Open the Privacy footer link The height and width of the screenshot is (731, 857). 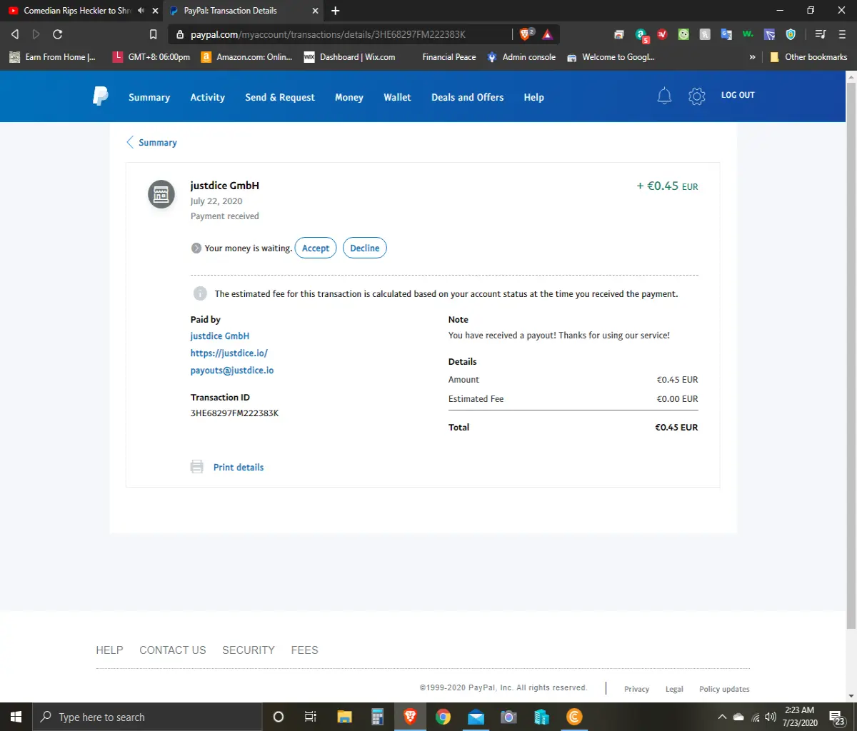pyautogui.click(x=636, y=689)
